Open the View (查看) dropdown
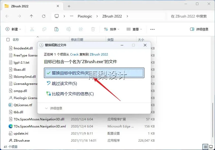The image size is (215, 150). [x=134, y=29]
